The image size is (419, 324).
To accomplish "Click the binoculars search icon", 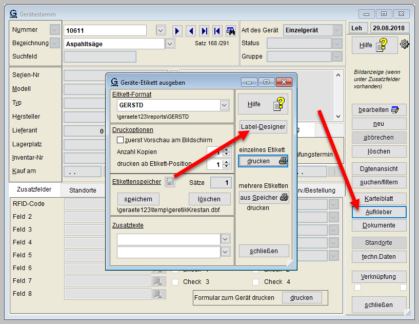I will (230, 31).
